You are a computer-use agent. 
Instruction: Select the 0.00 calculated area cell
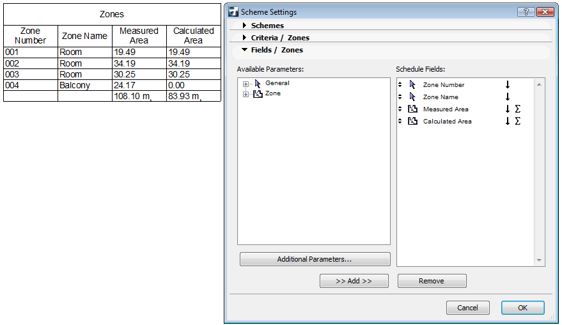[x=194, y=85]
